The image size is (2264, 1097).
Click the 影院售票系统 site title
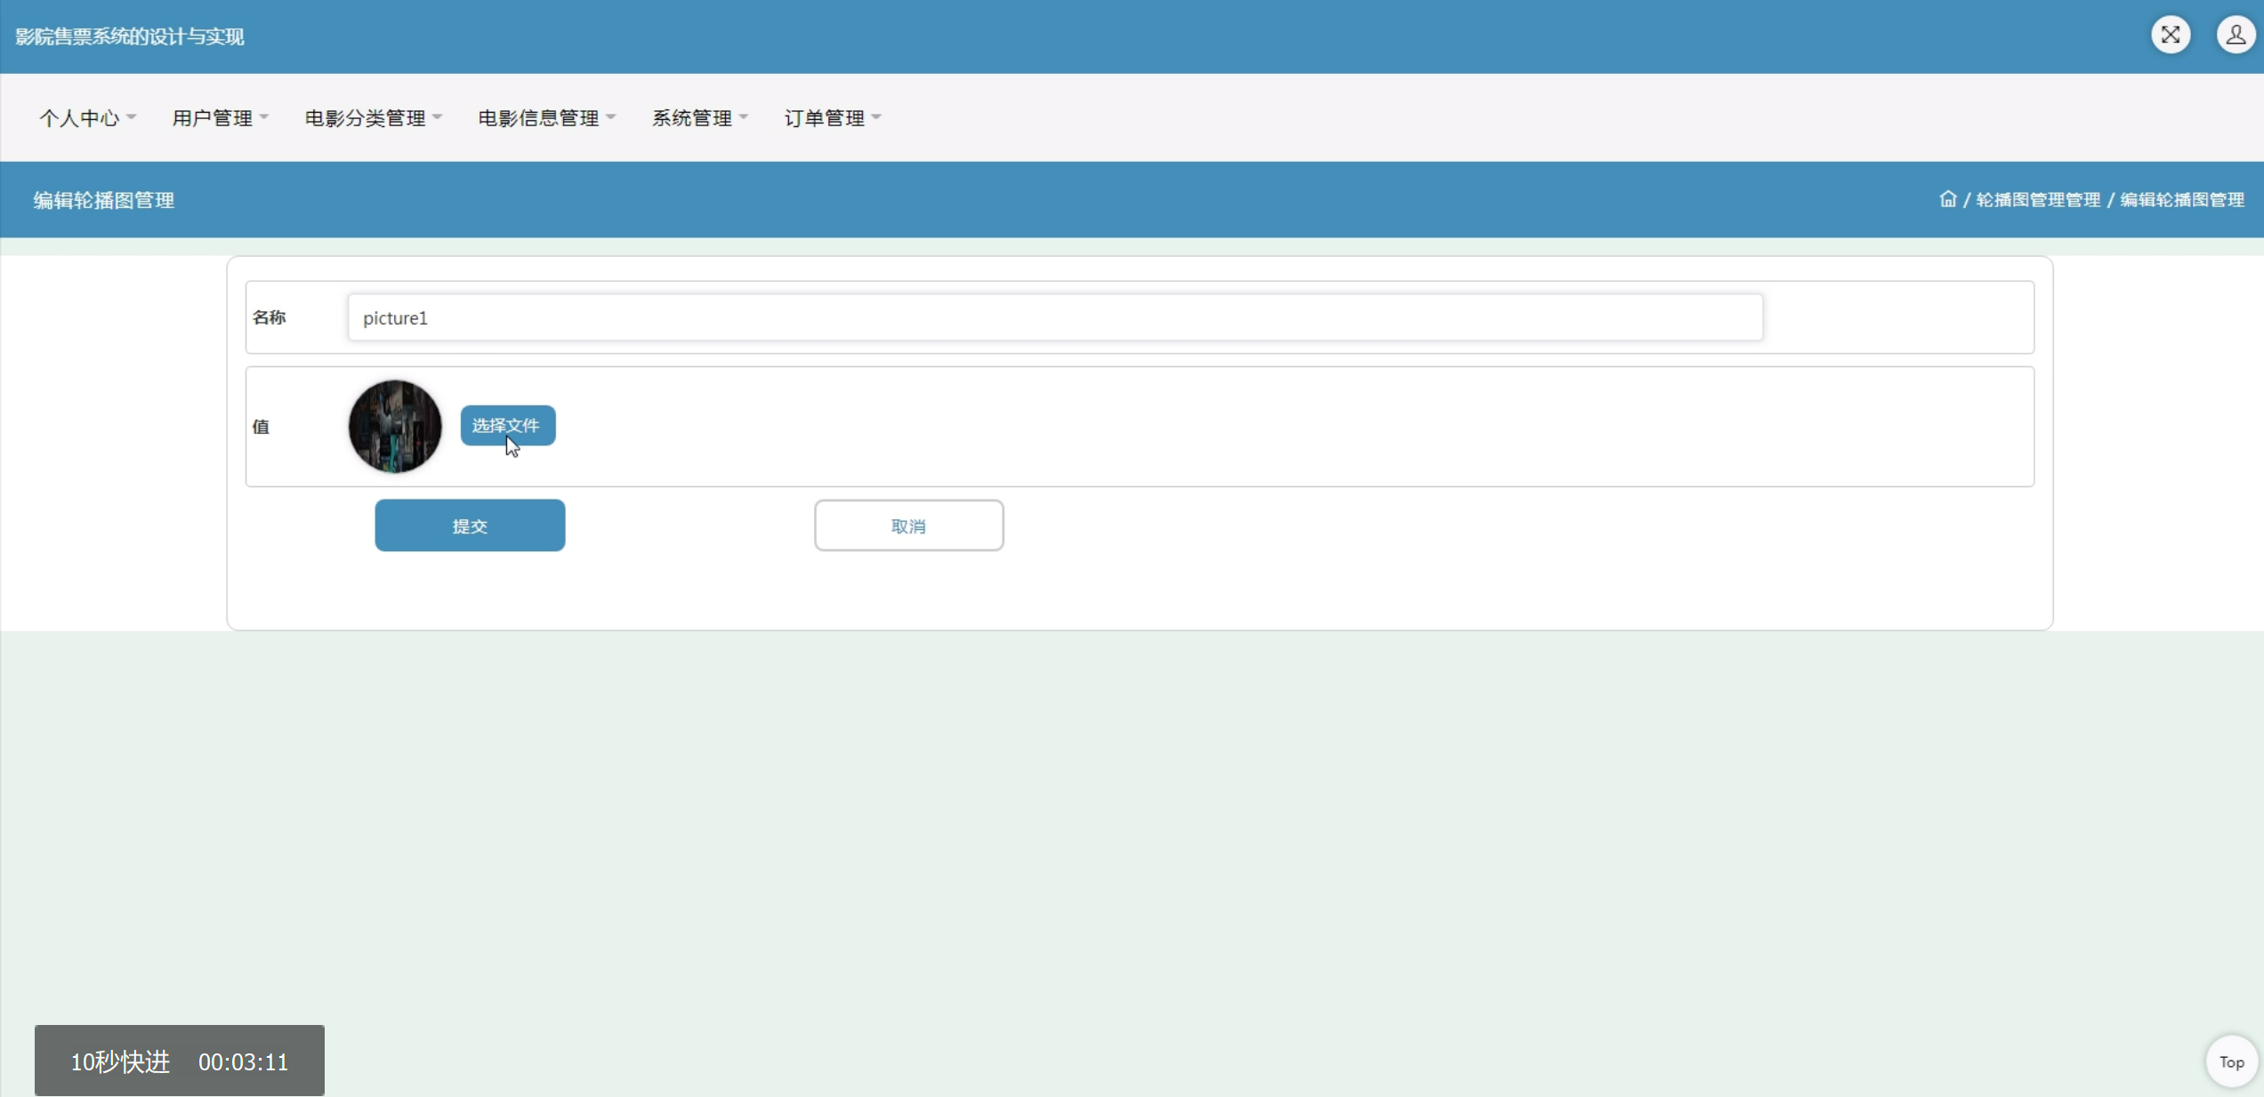pos(130,36)
